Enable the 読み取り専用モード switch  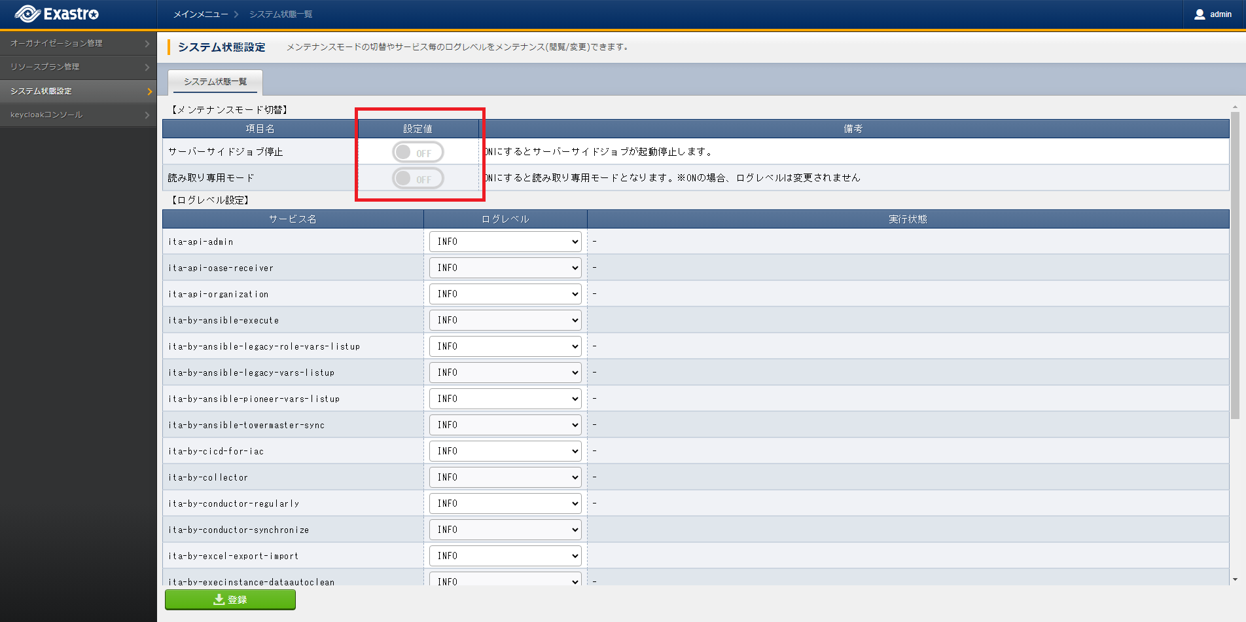click(x=418, y=178)
